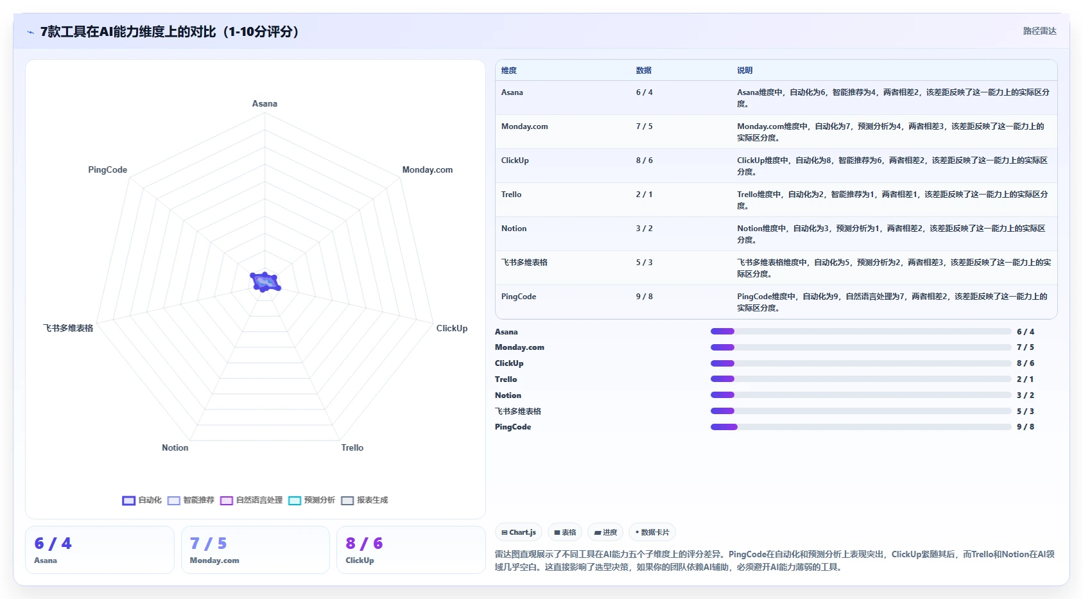Click the 飞书多维表格 progress bar
Viewport: 1083px width, 599px height.
(860, 412)
